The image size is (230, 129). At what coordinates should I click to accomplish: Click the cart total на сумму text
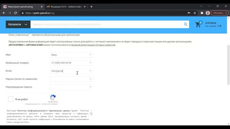(213, 26)
